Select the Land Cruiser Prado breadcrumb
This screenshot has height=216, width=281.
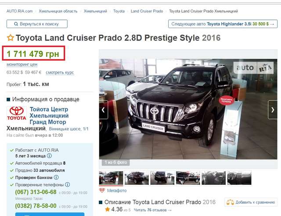pyautogui.click(x=147, y=11)
